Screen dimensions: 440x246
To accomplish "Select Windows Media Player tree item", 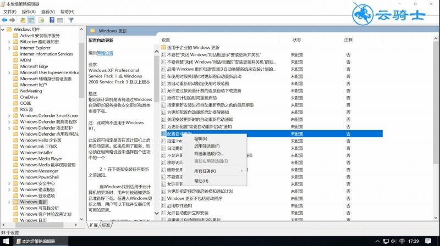I will click(41, 159).
